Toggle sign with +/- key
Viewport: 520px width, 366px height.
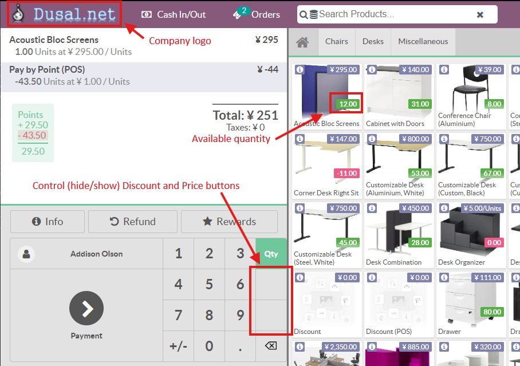click(x=178, y=346)
